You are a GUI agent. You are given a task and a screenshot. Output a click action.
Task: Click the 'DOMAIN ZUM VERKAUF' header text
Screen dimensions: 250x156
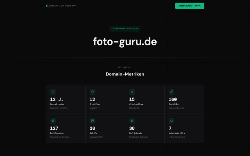[62, 6]
